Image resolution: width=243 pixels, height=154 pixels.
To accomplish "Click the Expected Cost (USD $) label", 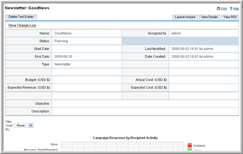I will pos(149,87).
